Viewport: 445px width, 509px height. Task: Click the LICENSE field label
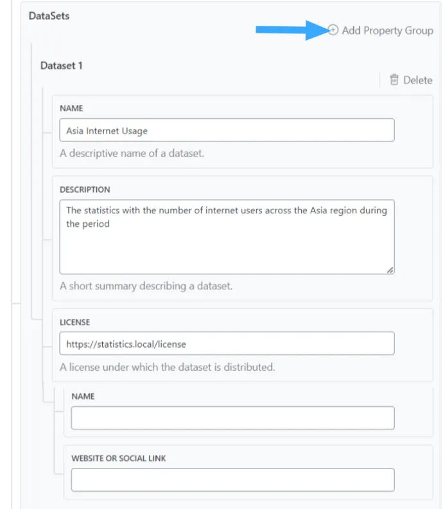pos(75,322)
